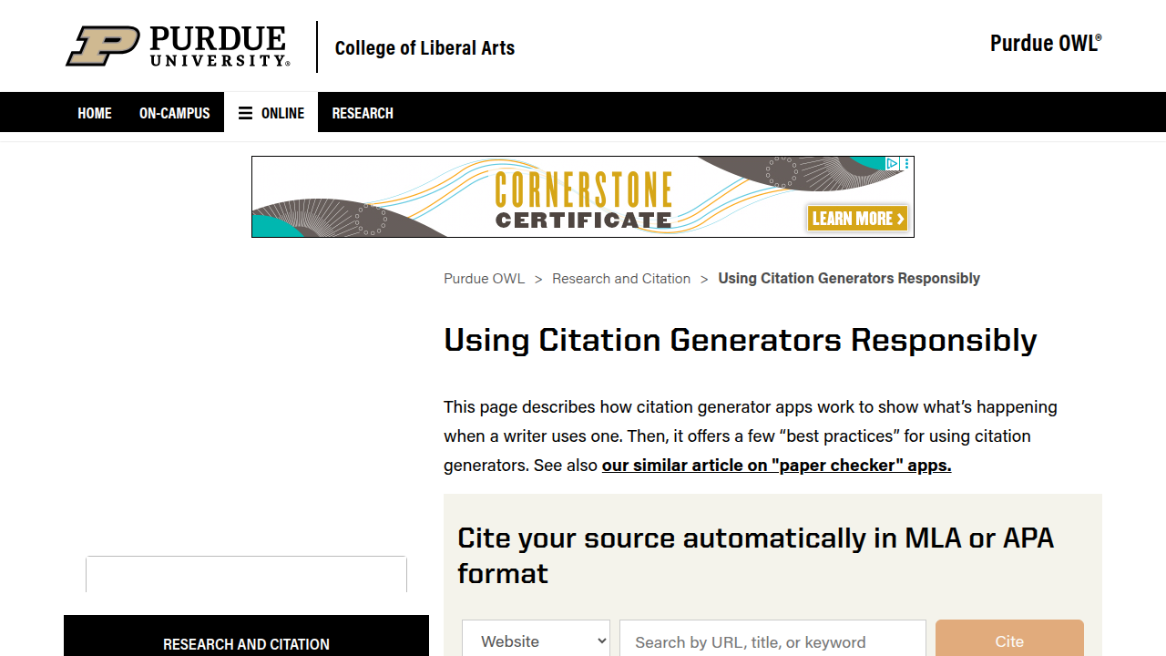This screenshot has width=1166, height=656.
Task: Click the Purdue University logo
Action: (178, 46)
